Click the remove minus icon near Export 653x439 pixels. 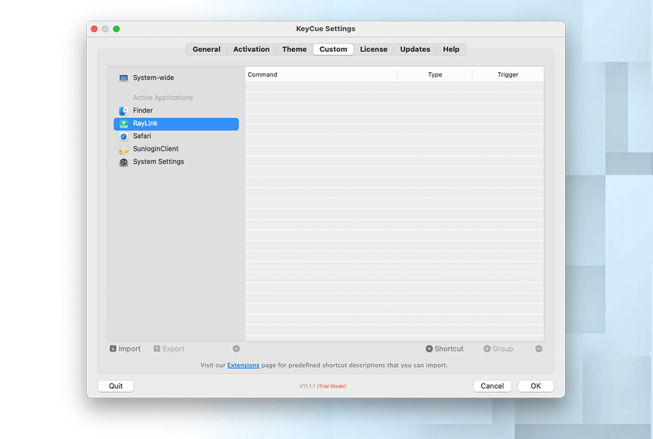tap(236, 349)
